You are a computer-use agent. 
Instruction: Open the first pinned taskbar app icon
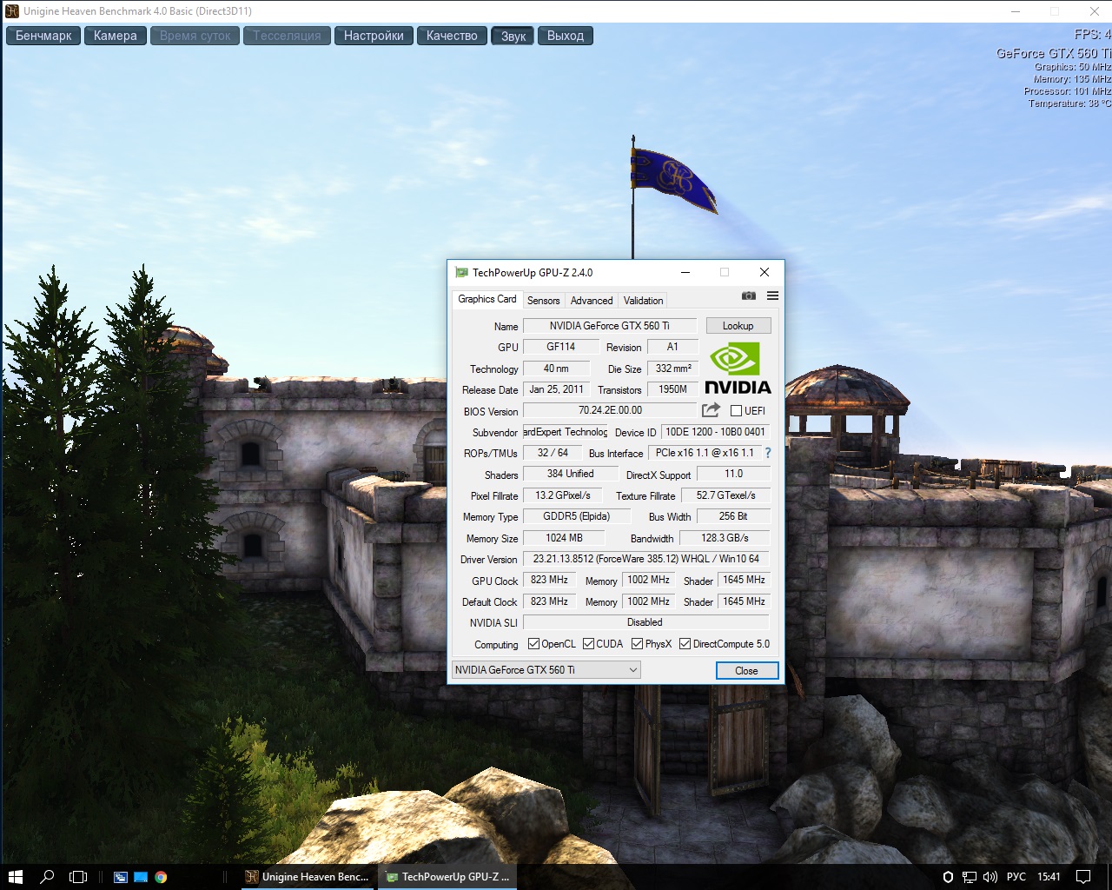(120, 877)
